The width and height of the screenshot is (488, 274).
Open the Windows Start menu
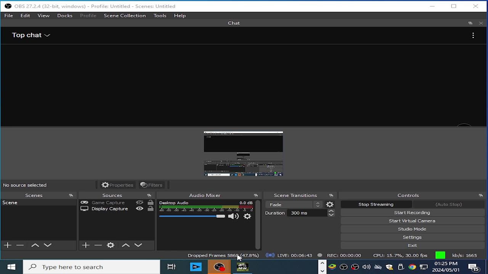click(11, 267)
